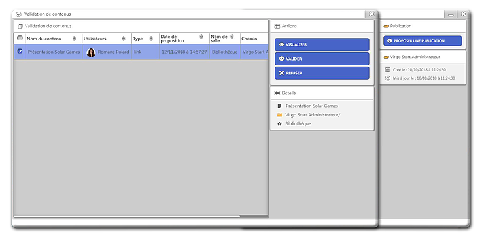Uncheck the Présentation Solar Games row checkbox

pyautogui.click(x=20, y=52)
